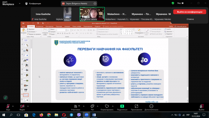Switch to the Анімація ribbon tab
Viewport: 209px width, 118px height.
[x=67, y=26]
